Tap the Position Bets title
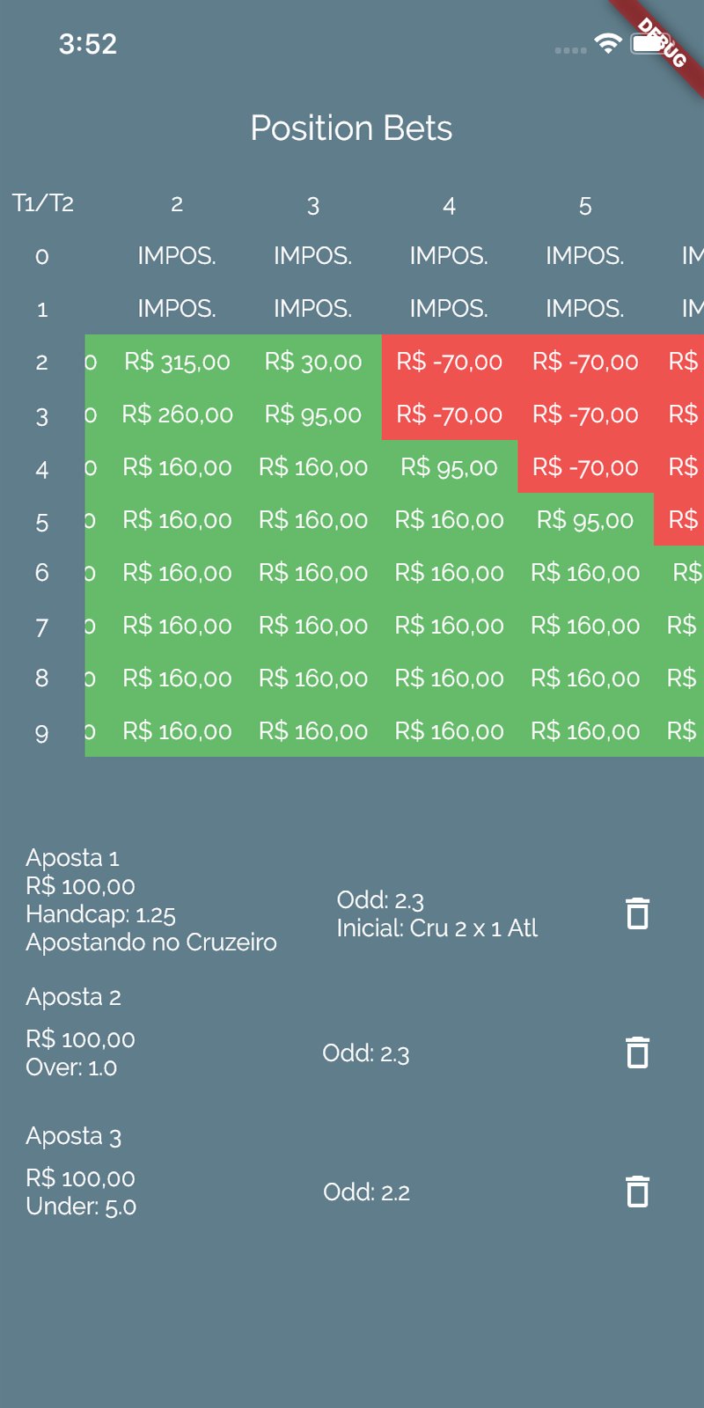 351,128
